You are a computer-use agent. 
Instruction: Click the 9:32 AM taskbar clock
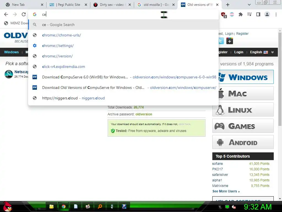(258, 207)
